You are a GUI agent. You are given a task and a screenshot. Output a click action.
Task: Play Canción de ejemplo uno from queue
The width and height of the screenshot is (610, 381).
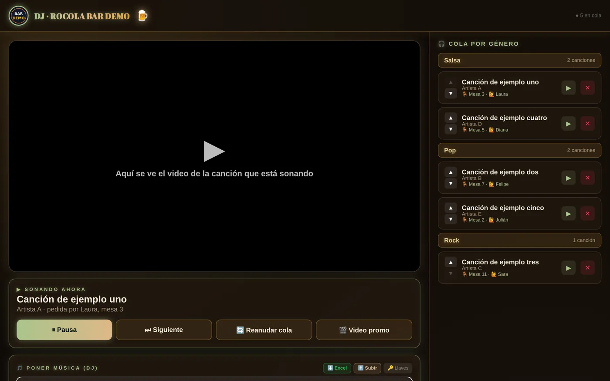tap(568, 88)
